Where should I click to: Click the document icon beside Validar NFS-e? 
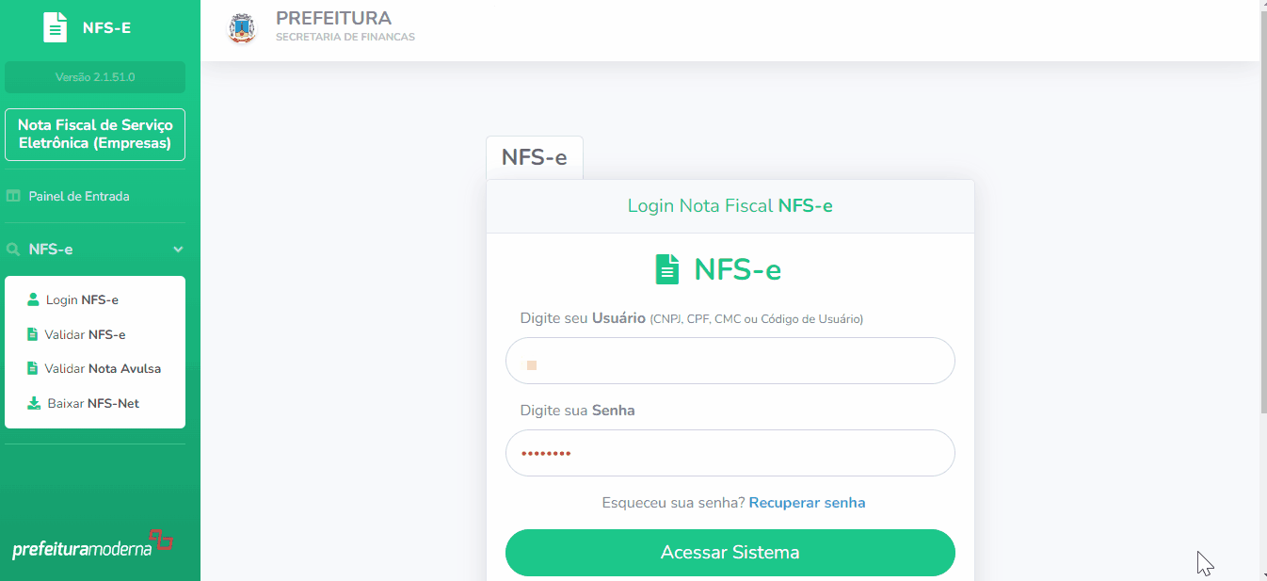click(33, 334)
